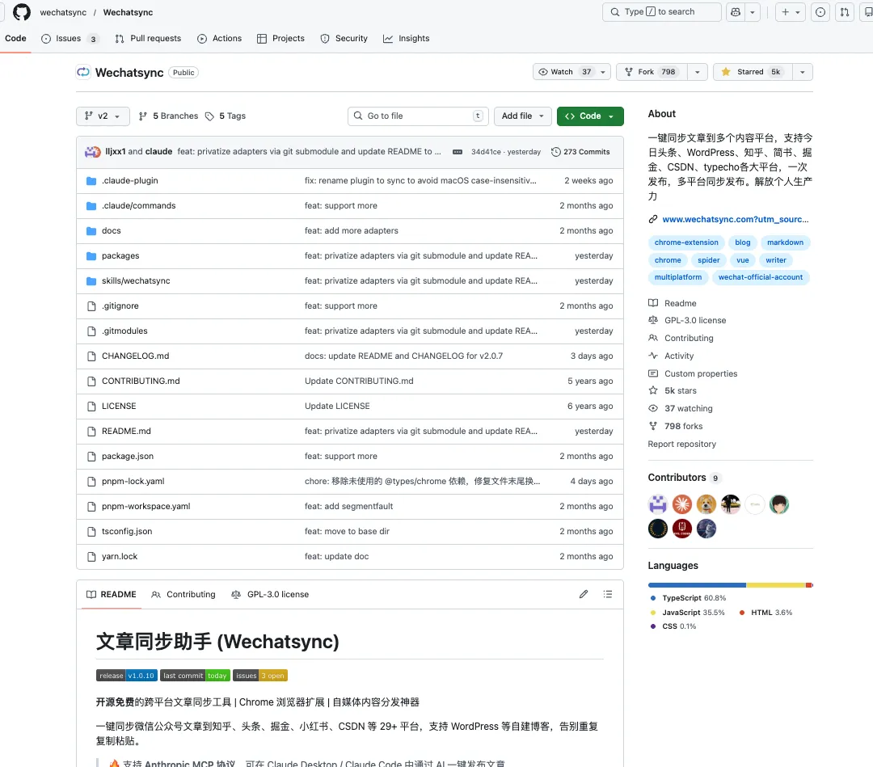873x767 pixels.
Task: Open the issues inbox icon in header
Action: tap(820, 11)
